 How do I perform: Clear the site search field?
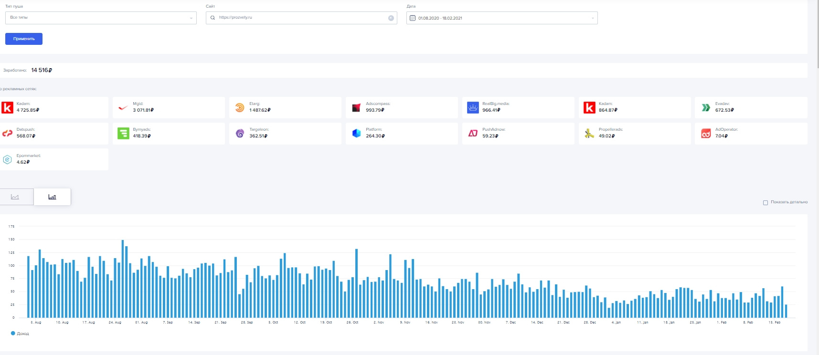tap(391, 18)
